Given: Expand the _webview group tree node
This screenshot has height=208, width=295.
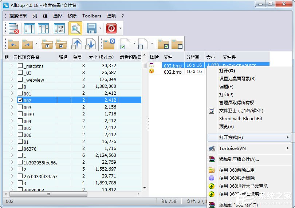Looking at the screenshot, I should click(12, 79).
